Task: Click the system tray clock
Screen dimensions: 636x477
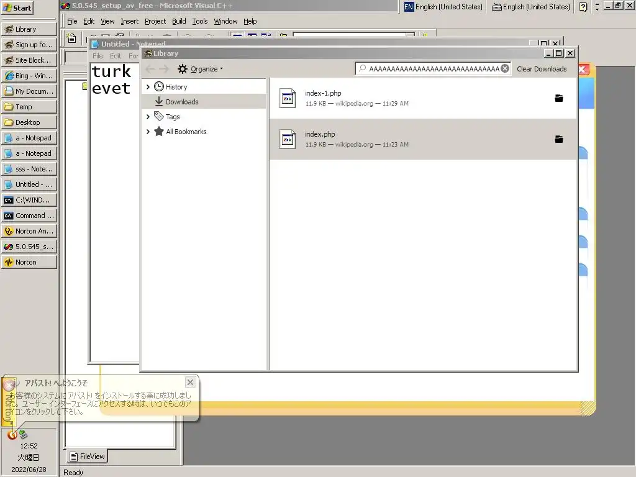Action: pos(29,446)
